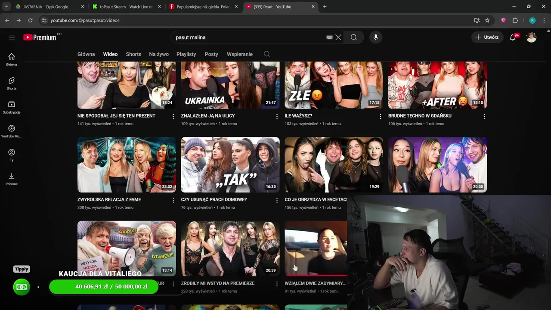Screen dimensions: 551x310
Task: Open the 19:29 thumbnail video
Action: click(x=334, y=165)
